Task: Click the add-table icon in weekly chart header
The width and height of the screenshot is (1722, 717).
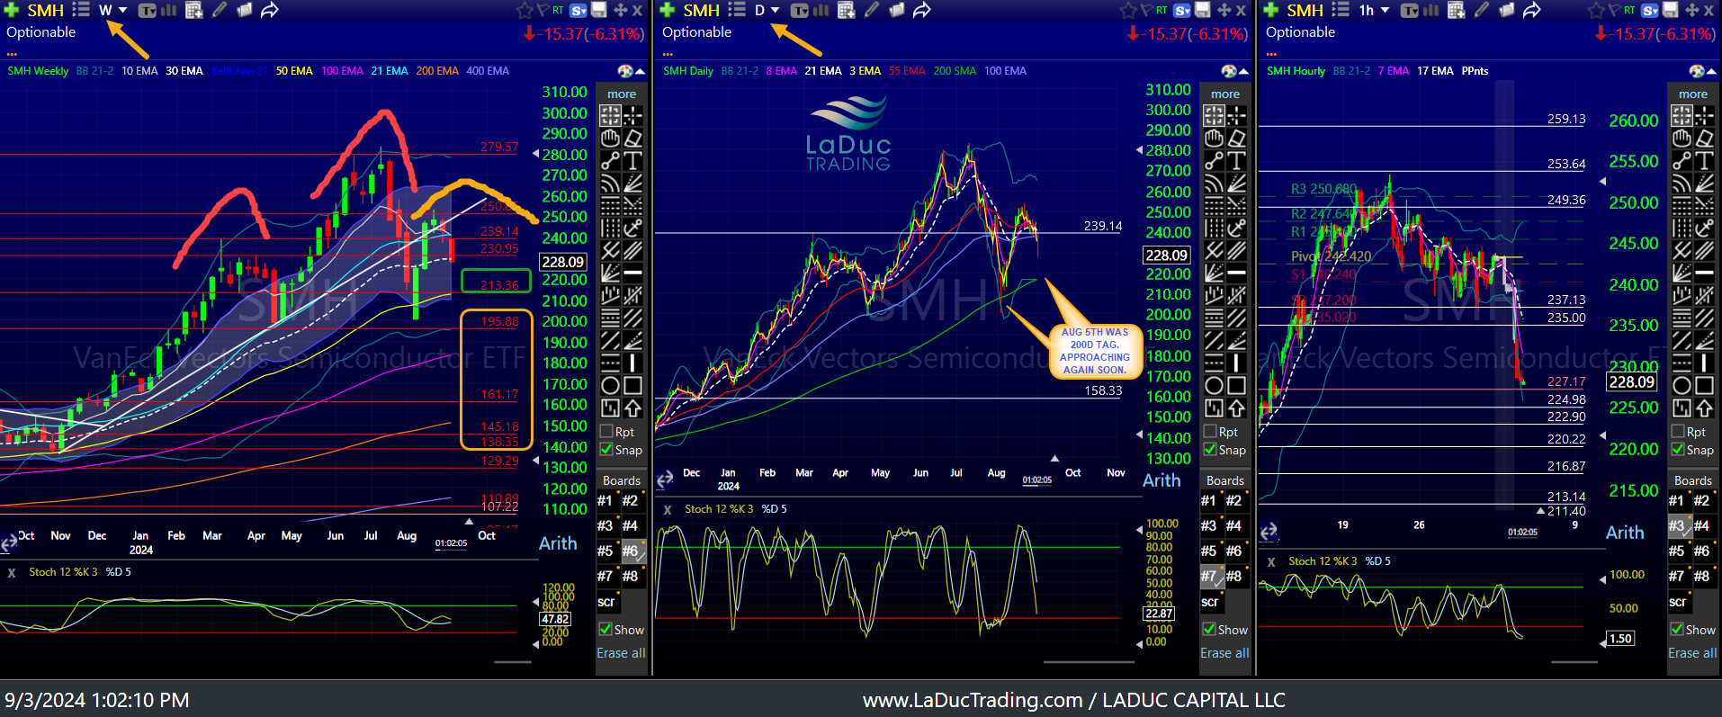Action: click(194, 11)
